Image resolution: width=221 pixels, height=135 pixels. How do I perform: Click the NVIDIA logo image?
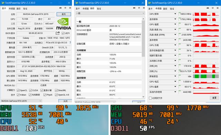(64, 24)
